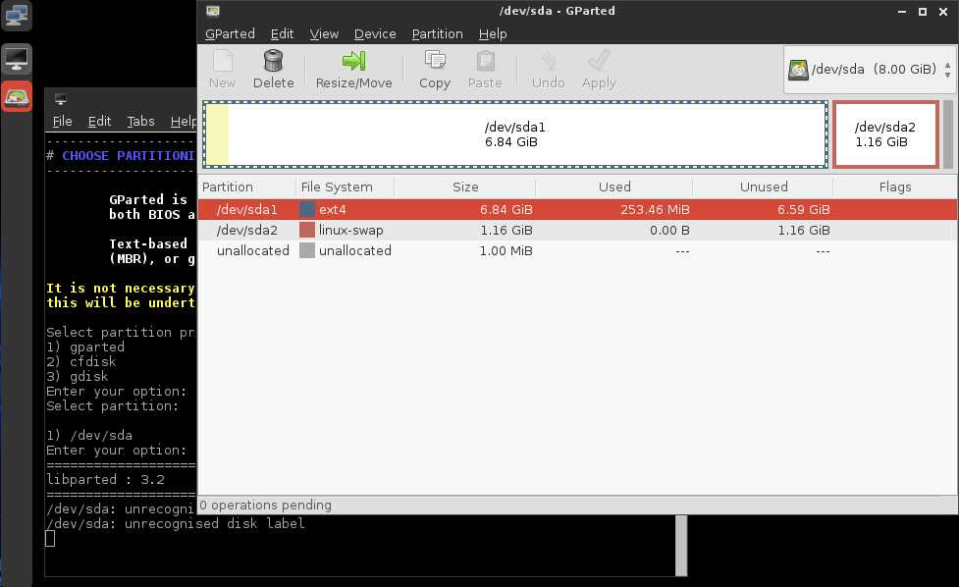Open the View menu in GParted

coord(324,33)
